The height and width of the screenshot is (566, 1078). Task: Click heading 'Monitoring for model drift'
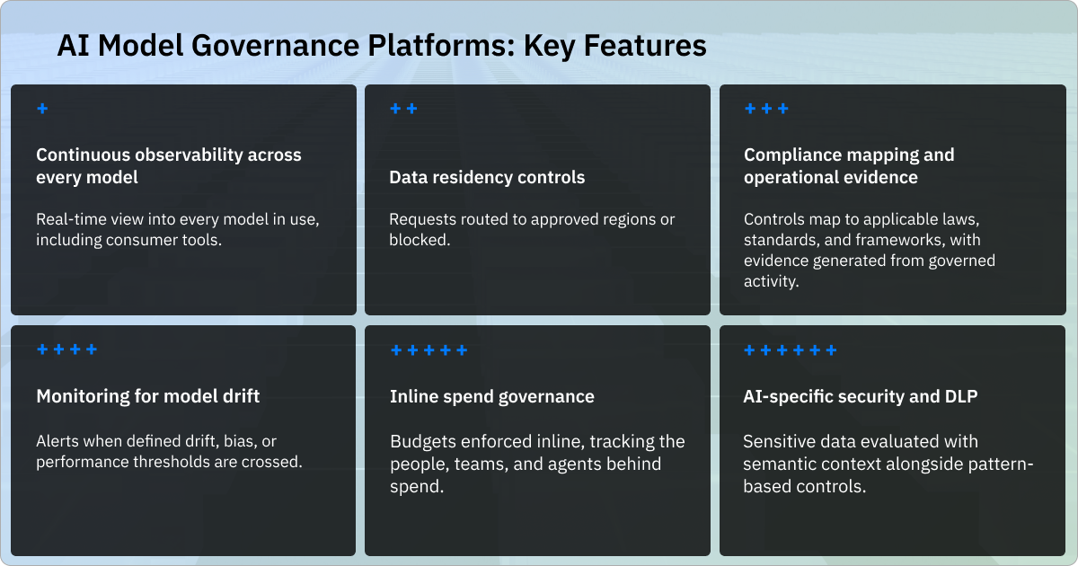pos(148,396)
